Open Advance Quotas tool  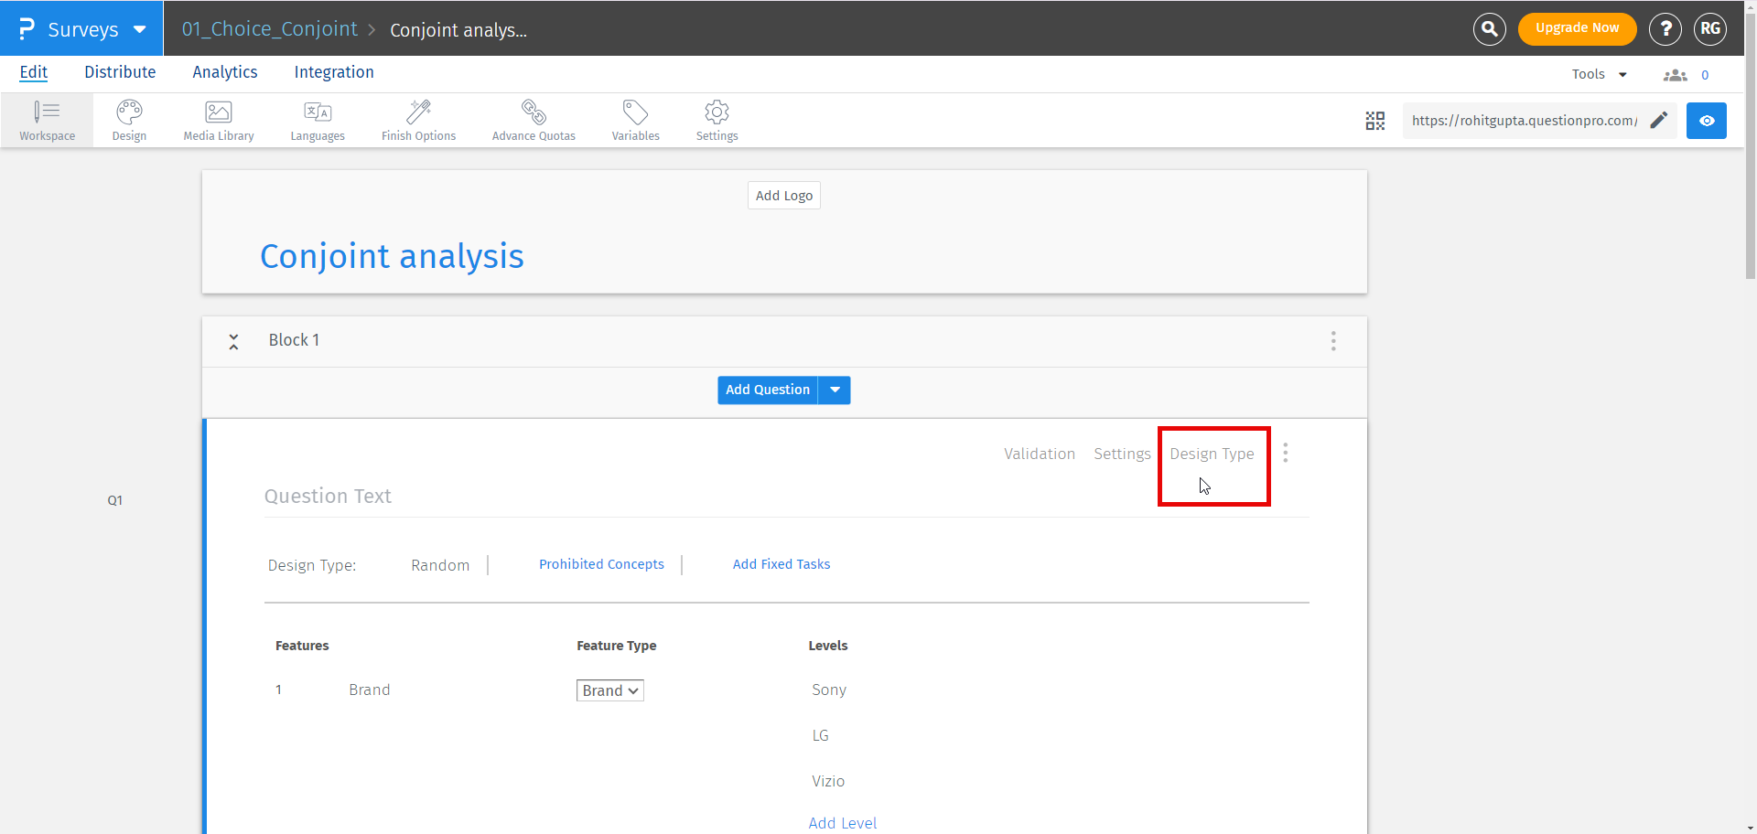[x=534, y=121]
